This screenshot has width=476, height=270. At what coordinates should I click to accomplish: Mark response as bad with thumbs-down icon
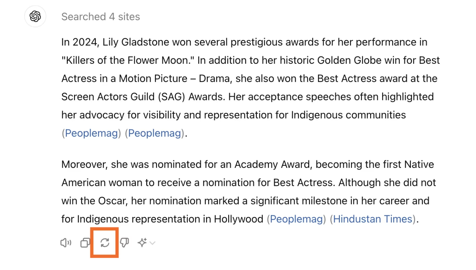[125, 243]
